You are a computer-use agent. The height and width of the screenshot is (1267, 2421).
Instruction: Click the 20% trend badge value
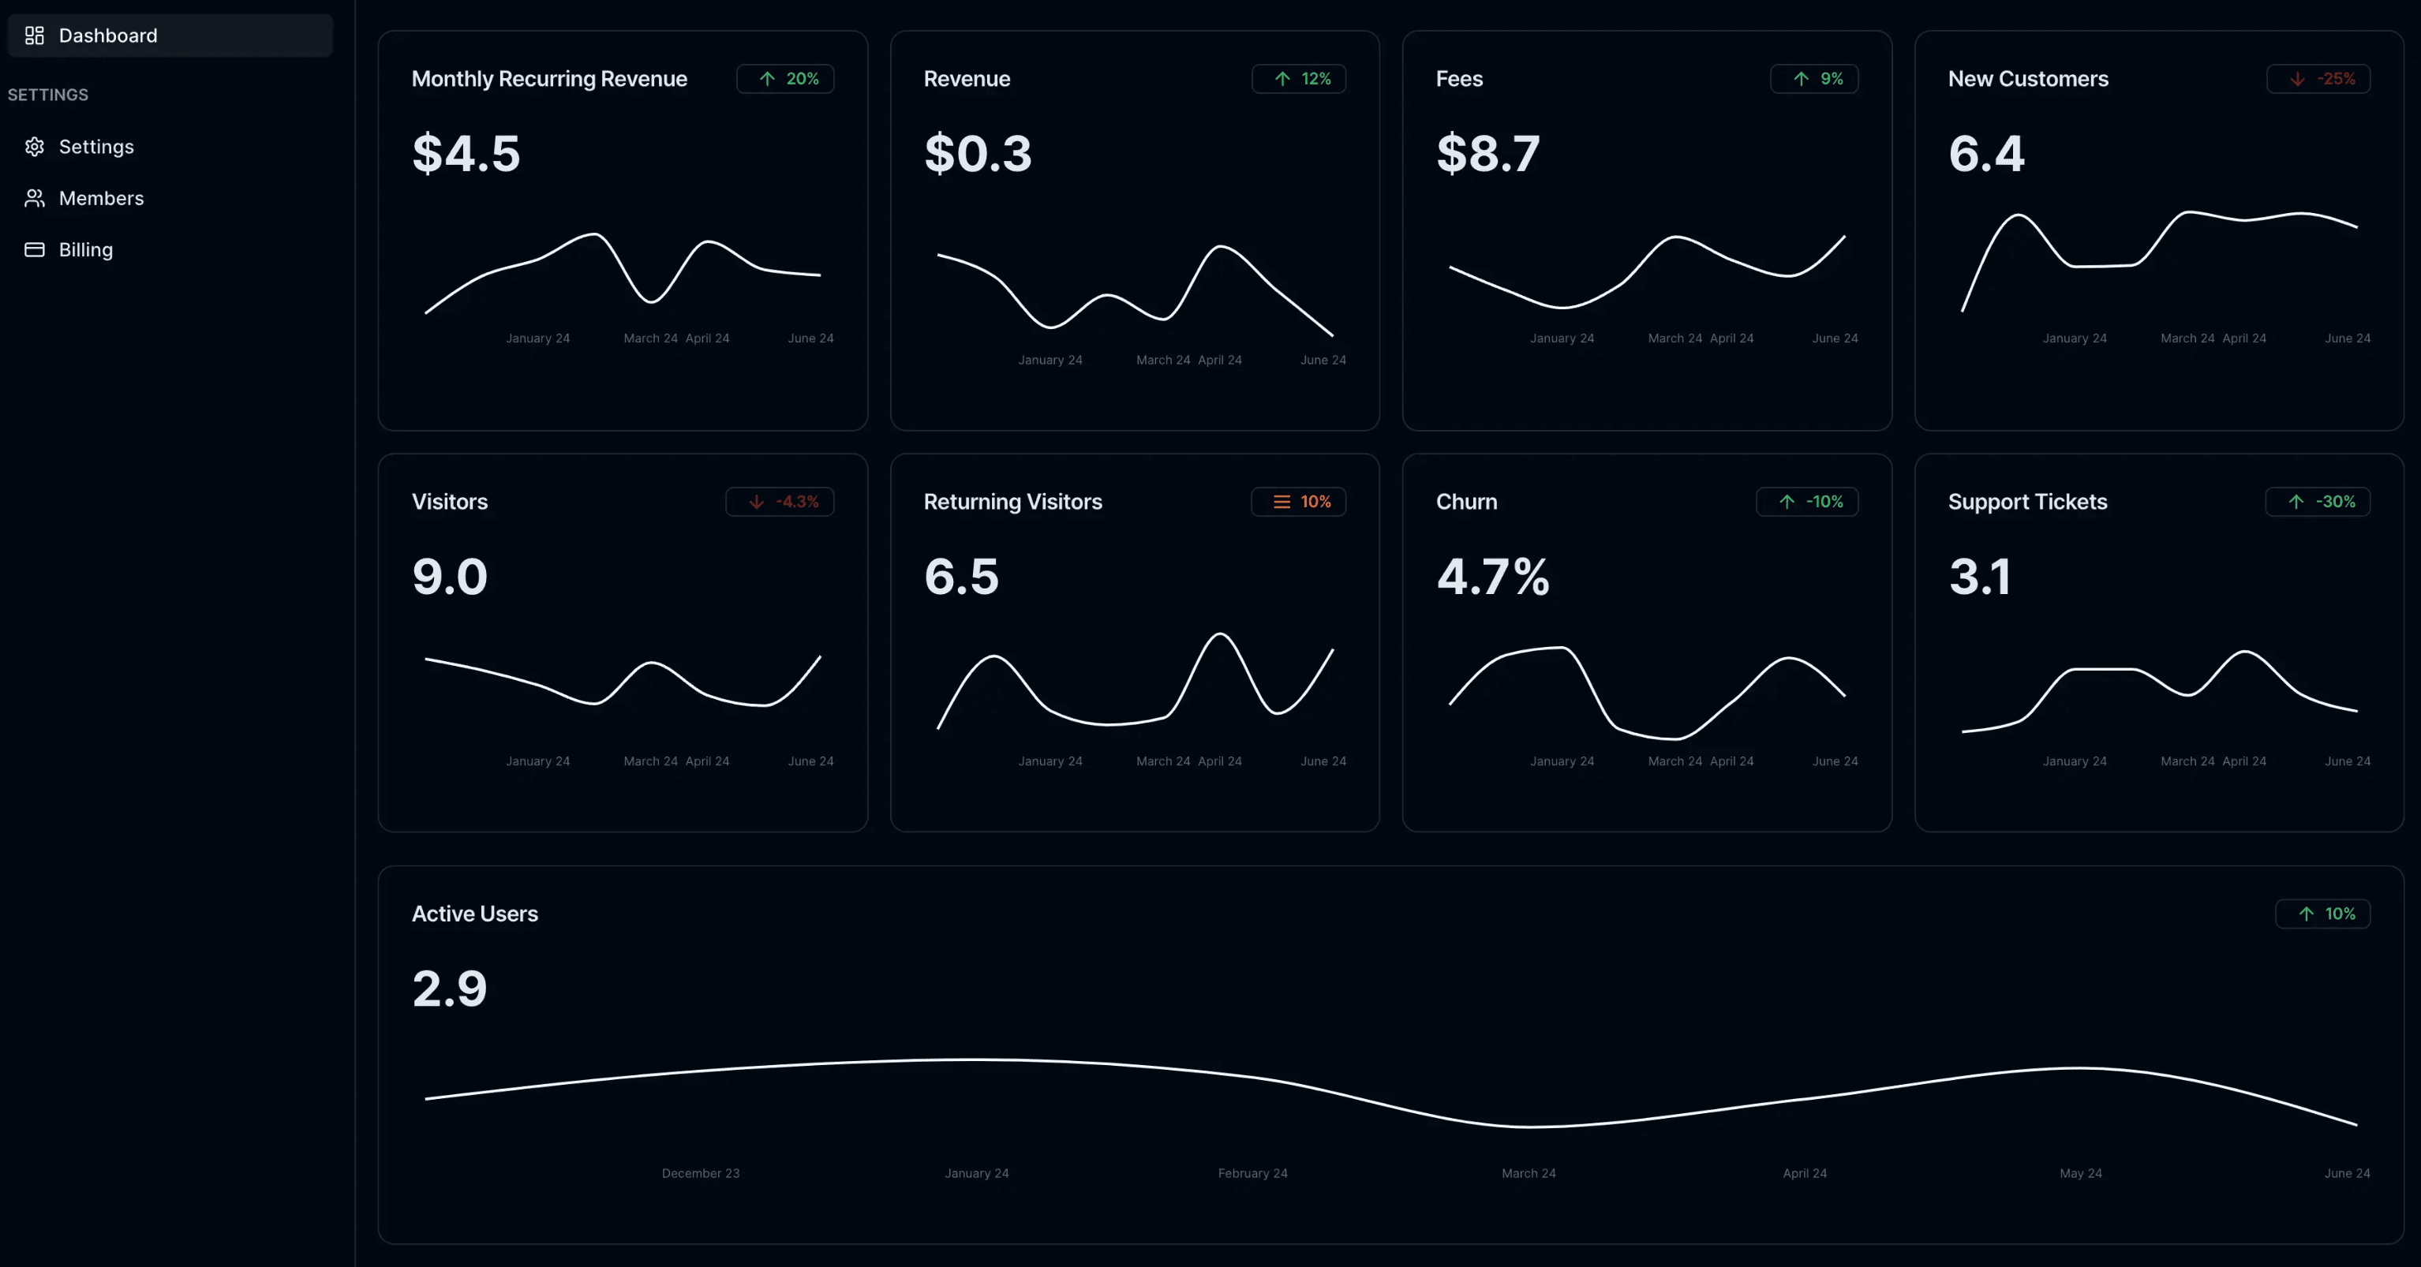coord(803,79)
